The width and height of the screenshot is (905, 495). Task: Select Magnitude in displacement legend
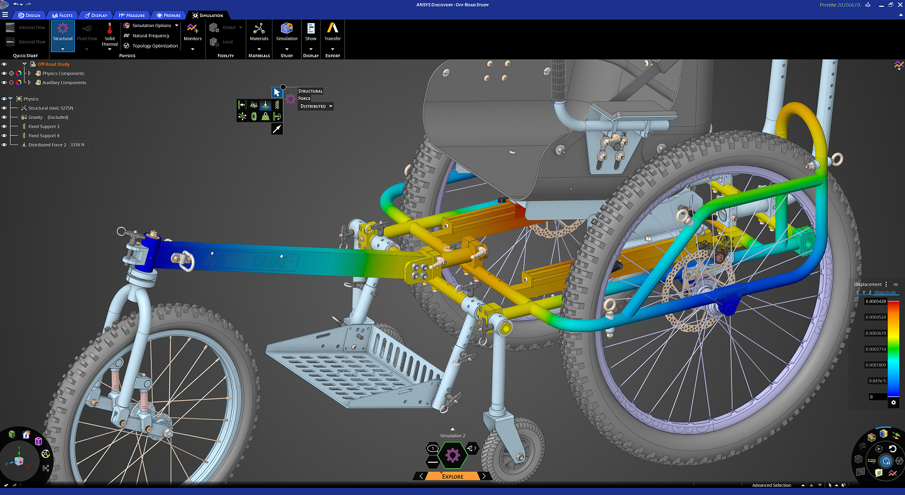pyautogui.click(x=886, y=292)
